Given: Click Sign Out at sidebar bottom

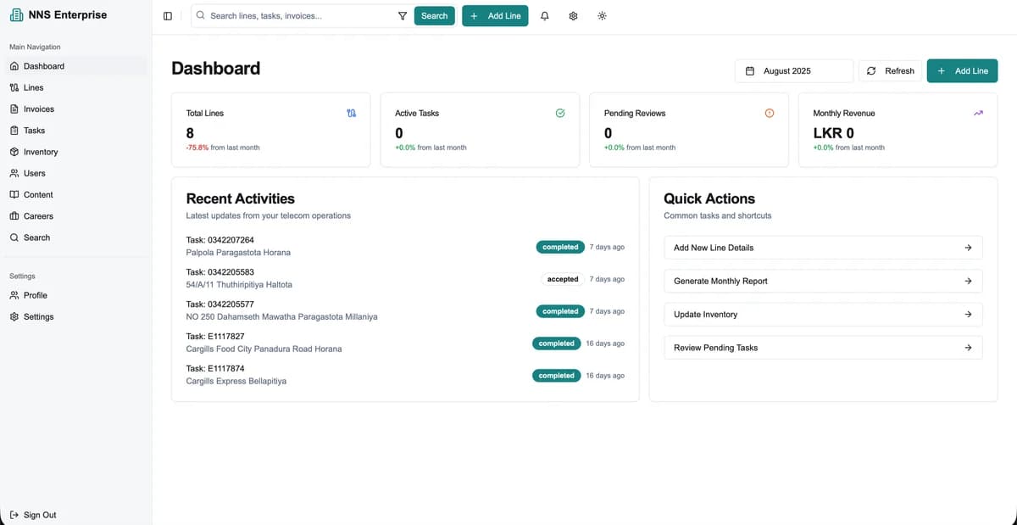Looking at the screenshot, I should point(75,515).
